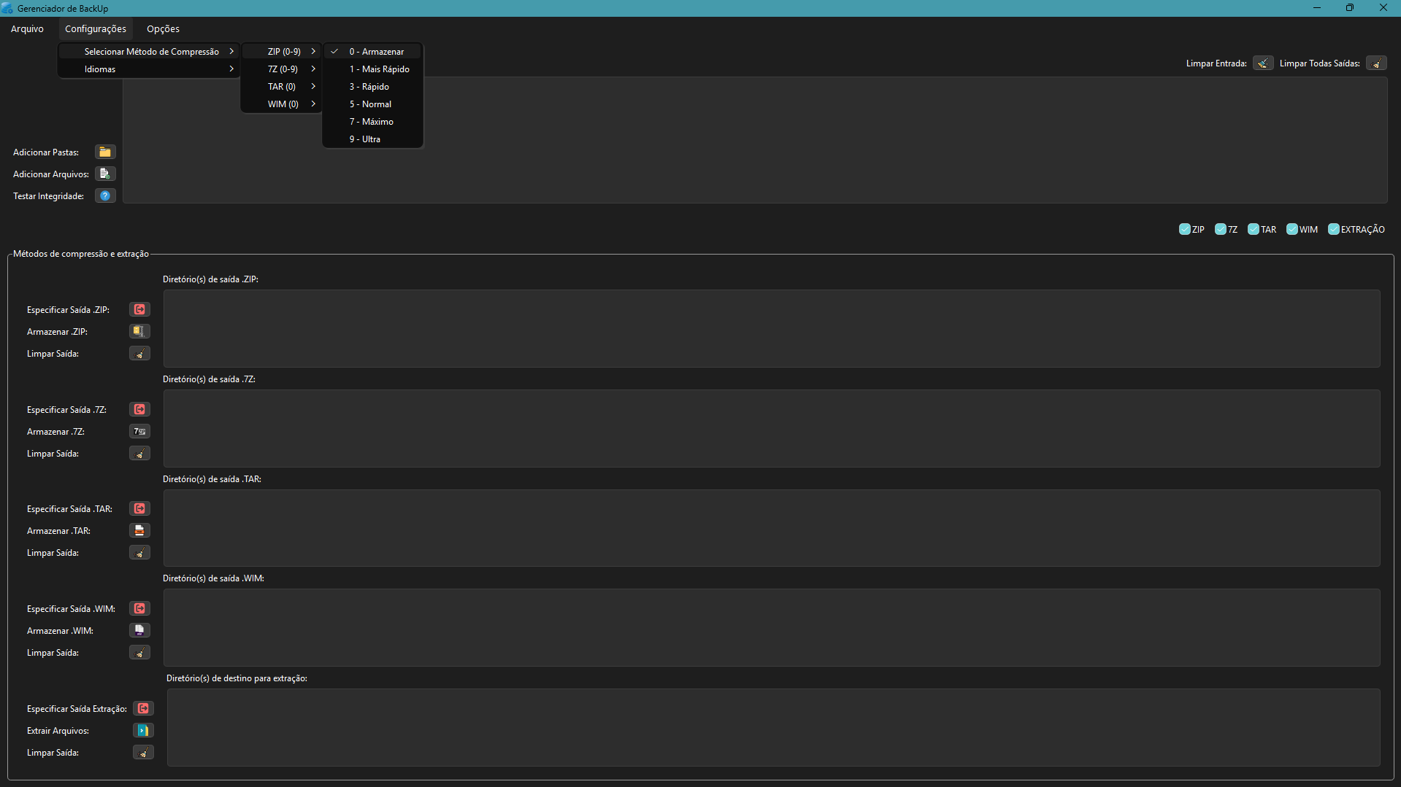
Task: Click the Adicionar Arquivos file icon
Action: point(105,174)
